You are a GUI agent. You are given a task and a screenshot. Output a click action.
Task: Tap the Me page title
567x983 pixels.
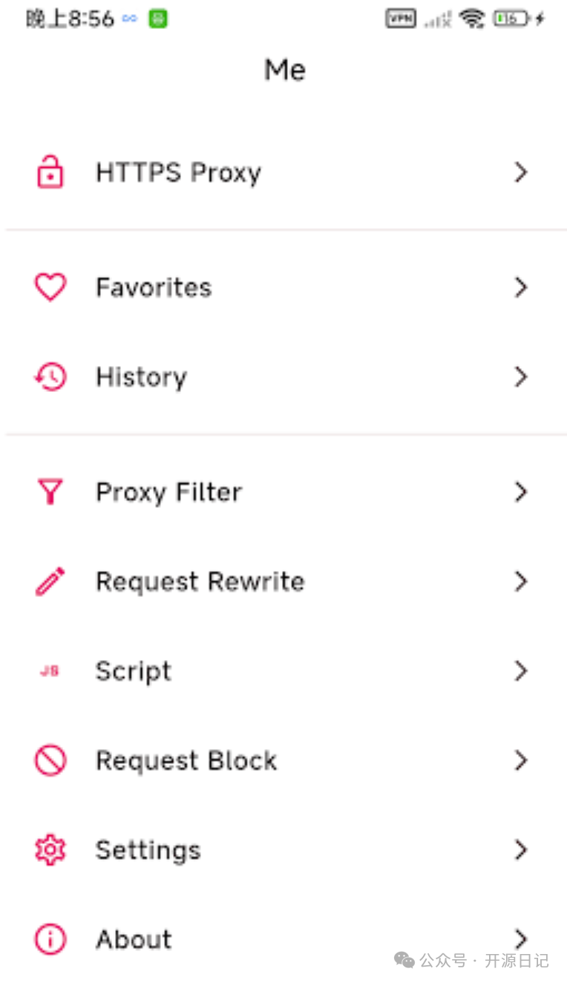[284, 70]
